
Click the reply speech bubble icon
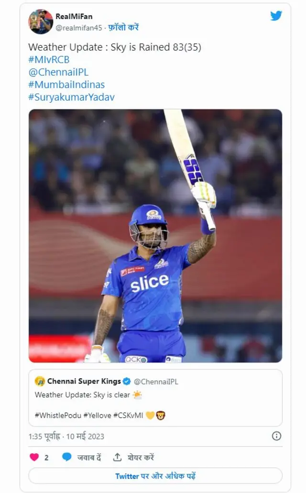click(x=67, y=457)
